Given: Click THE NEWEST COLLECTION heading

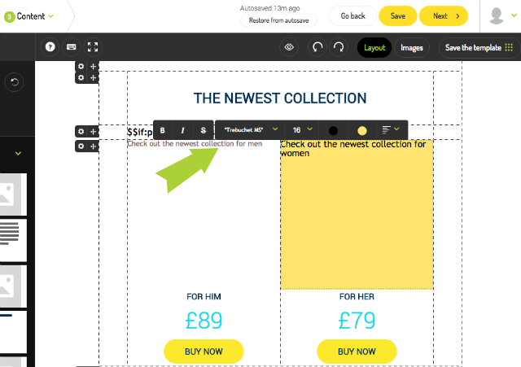Looking at the screenshot, I should coord(280,98).
